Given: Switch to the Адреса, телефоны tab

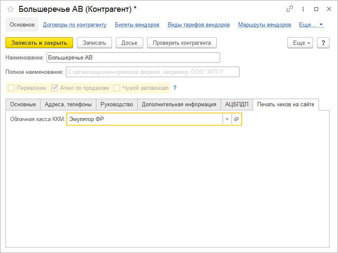Looking at the screenshot, I should [68, 104].
